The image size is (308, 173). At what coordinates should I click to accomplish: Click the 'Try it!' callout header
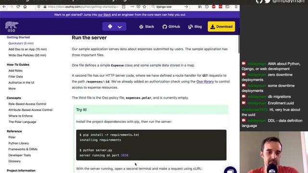coord(151,110)
